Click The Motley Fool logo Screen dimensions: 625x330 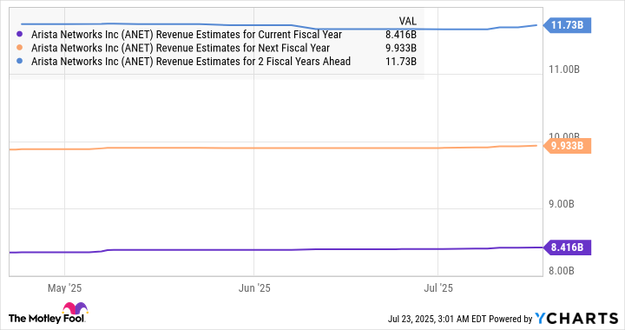click(48, 313)
